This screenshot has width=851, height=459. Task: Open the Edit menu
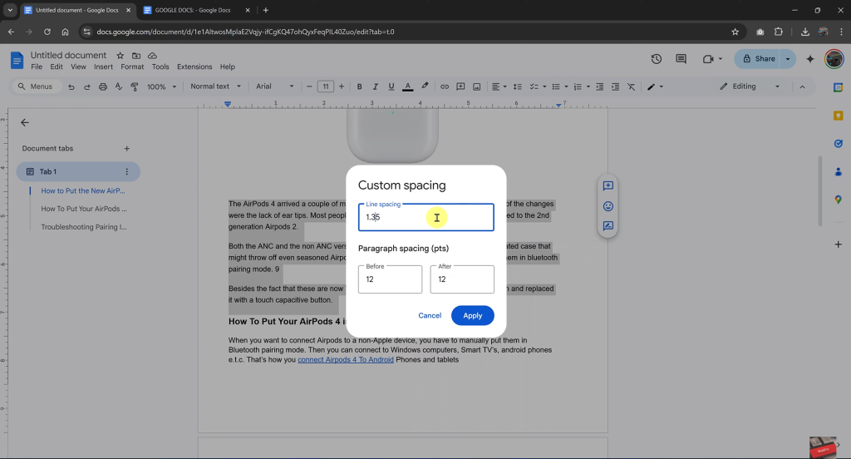tap(57, 67)
